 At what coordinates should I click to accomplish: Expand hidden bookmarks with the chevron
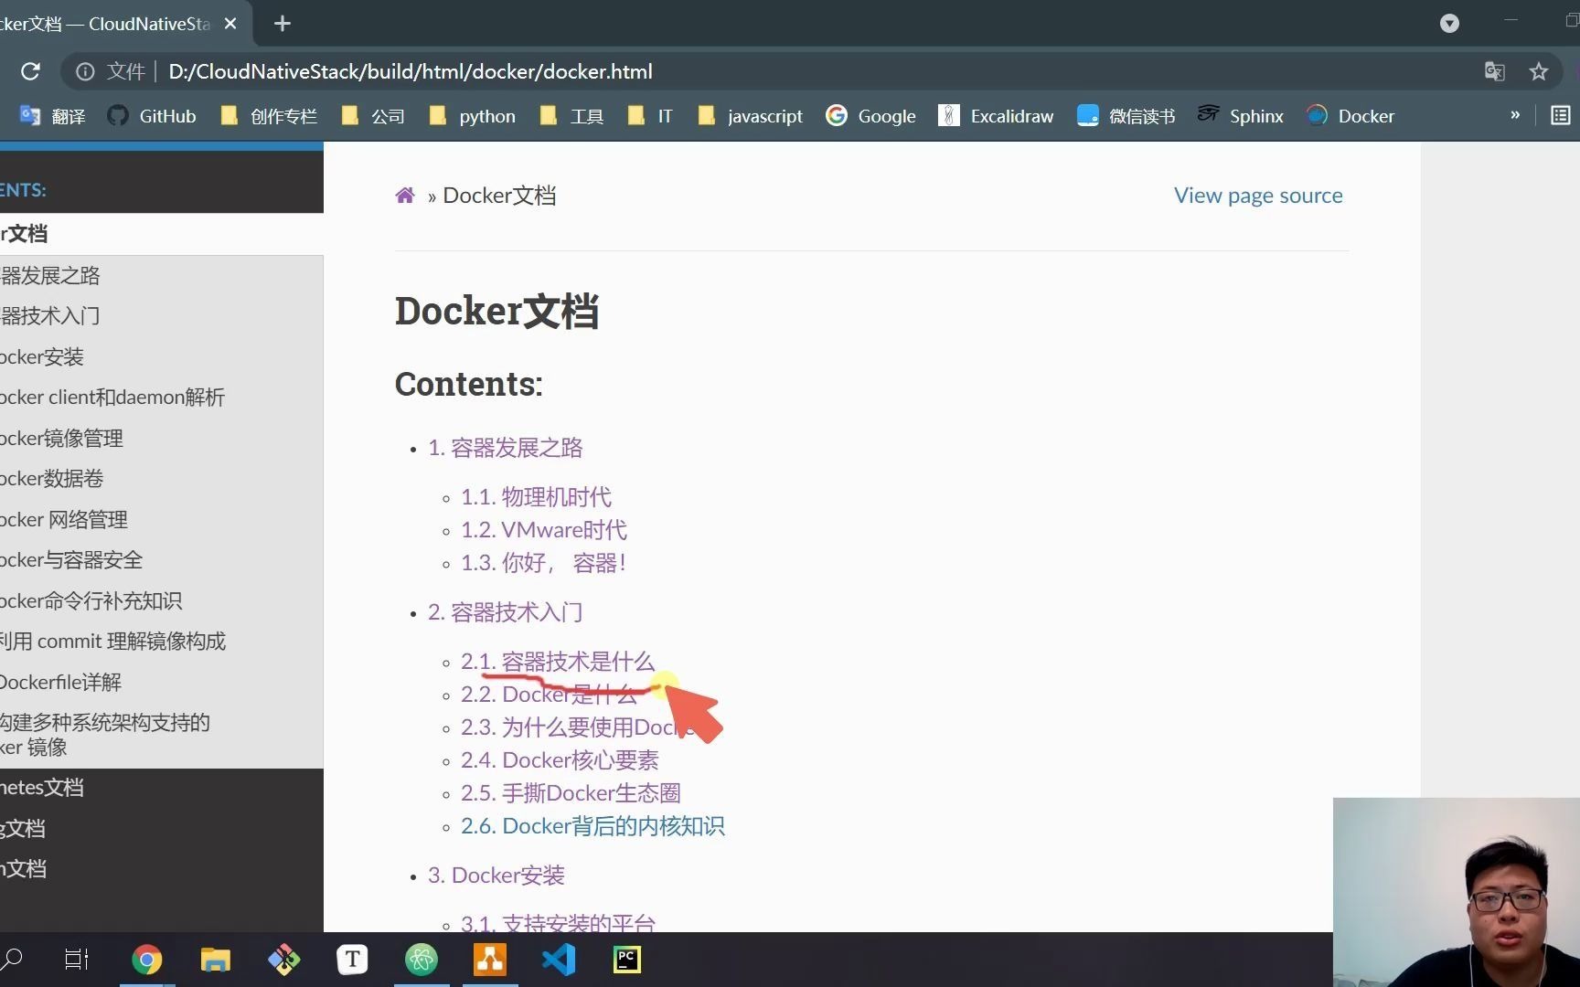pyautogui.click(x=1515, y=115)
